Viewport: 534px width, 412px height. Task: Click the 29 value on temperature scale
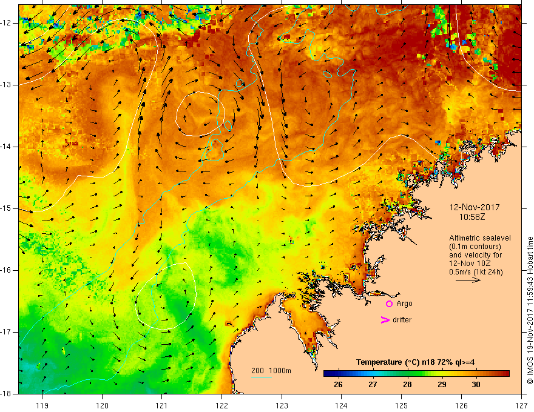pyautogui.click(x=442, y=385)
